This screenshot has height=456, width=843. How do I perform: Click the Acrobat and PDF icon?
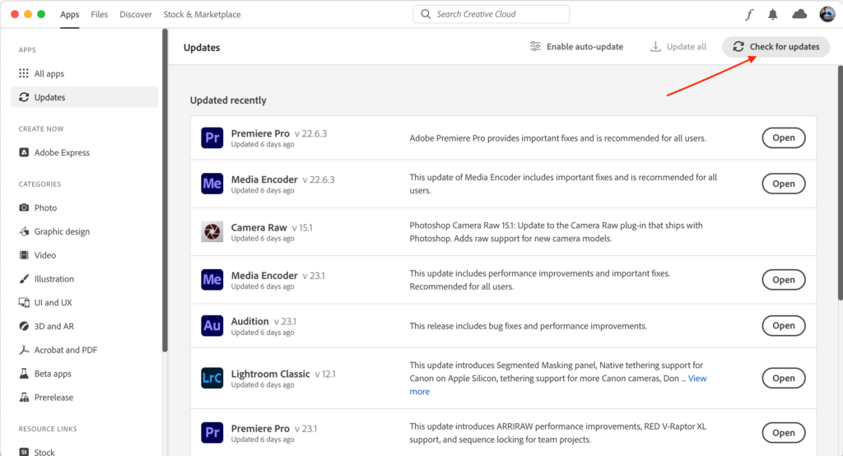pyautogui.click(x=24, y=350)
